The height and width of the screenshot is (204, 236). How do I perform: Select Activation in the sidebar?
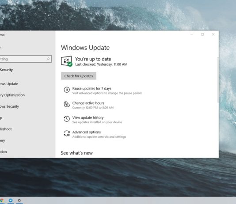point(3,152)
